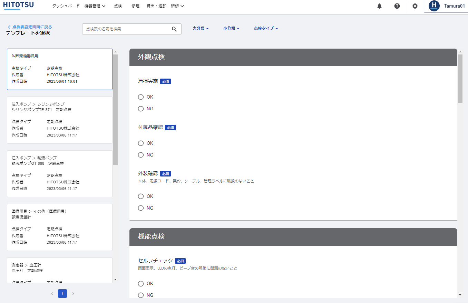Image resolution: width=468 pixels, height=303 pixels.
Task: Click the 付属品確認 item label
Action: pos(150,127)
